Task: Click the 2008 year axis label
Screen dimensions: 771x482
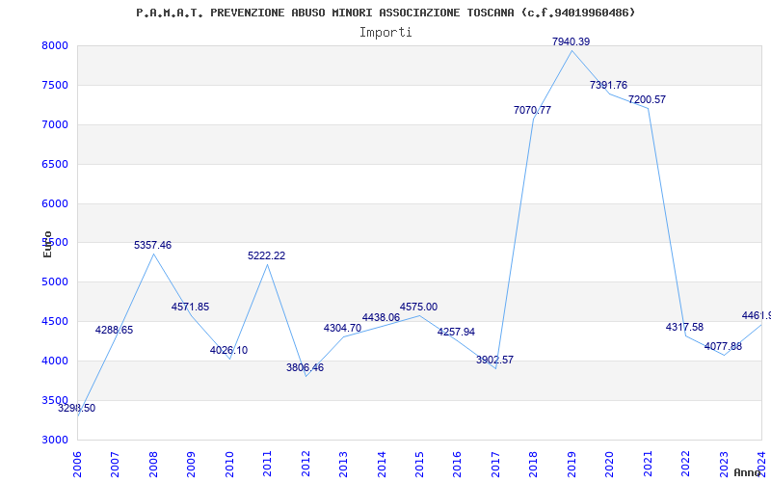Action: [x=153, y=465]
